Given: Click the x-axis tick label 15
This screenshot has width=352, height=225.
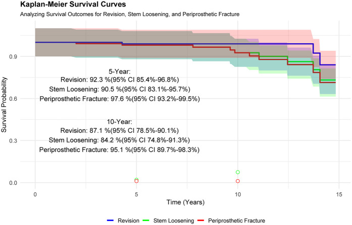Looking at the screenshot, I should pyautogui.click(x=339, y=194).
